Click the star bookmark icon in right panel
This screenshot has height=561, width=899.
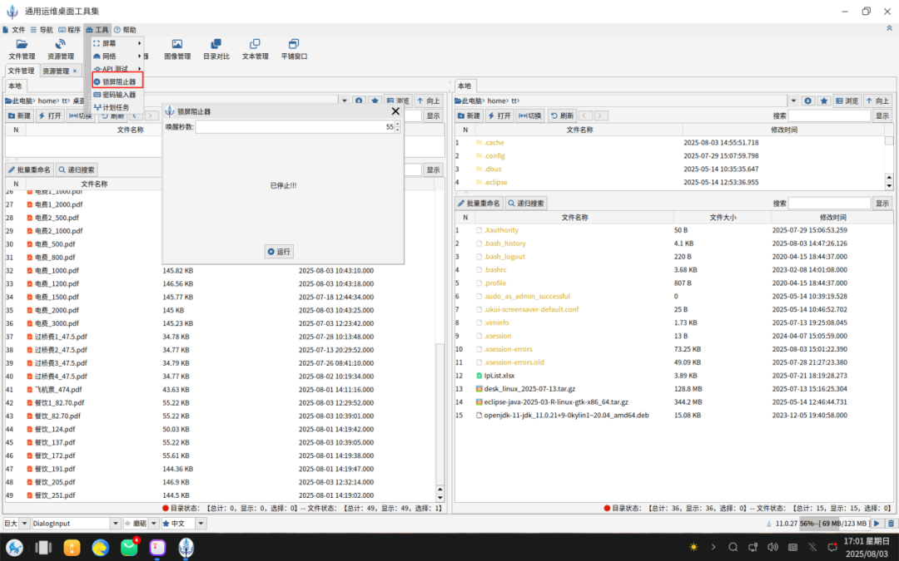pos(823,101)
